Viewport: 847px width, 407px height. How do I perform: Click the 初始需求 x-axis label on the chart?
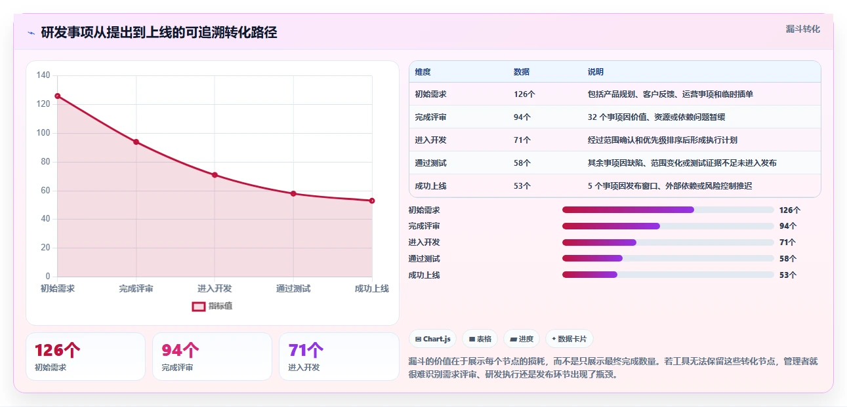(57, 288)
